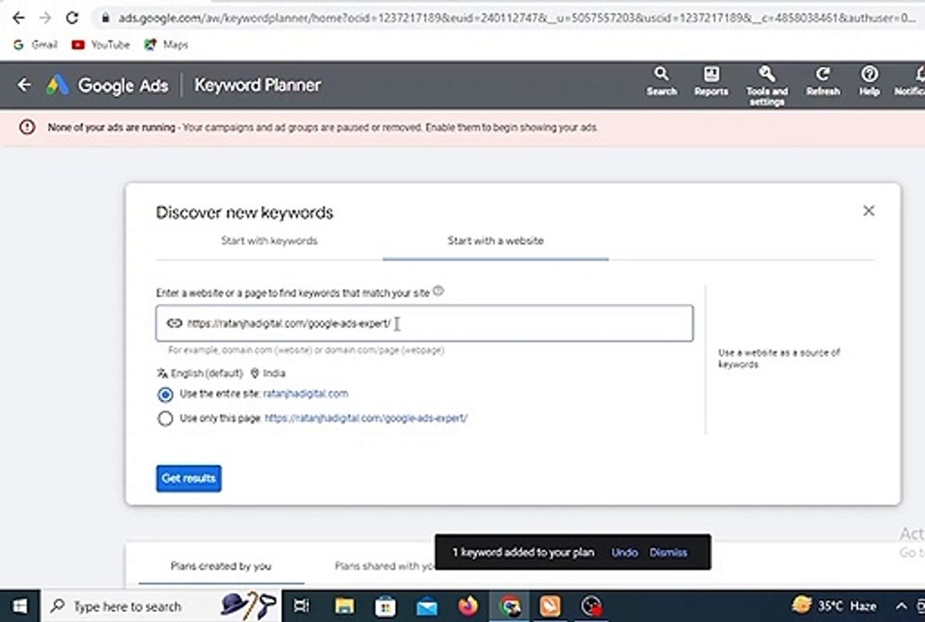Viewport: 925px width, 622px height.
Task: Click the alert icon in warning banner
Action: (27, 127)
